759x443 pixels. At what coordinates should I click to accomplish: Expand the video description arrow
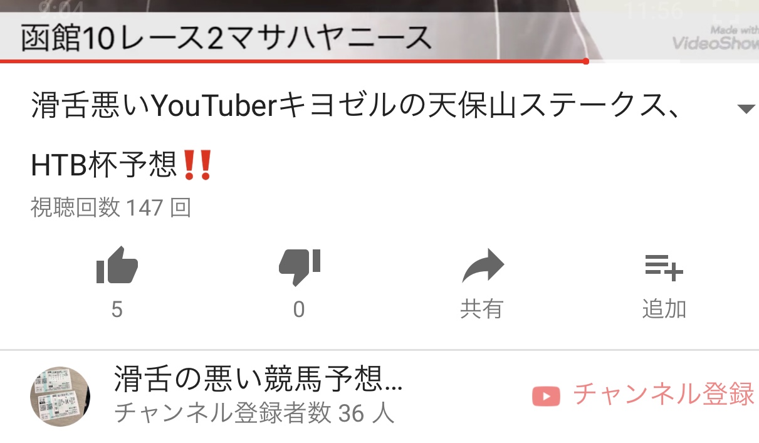pos(745,109)
